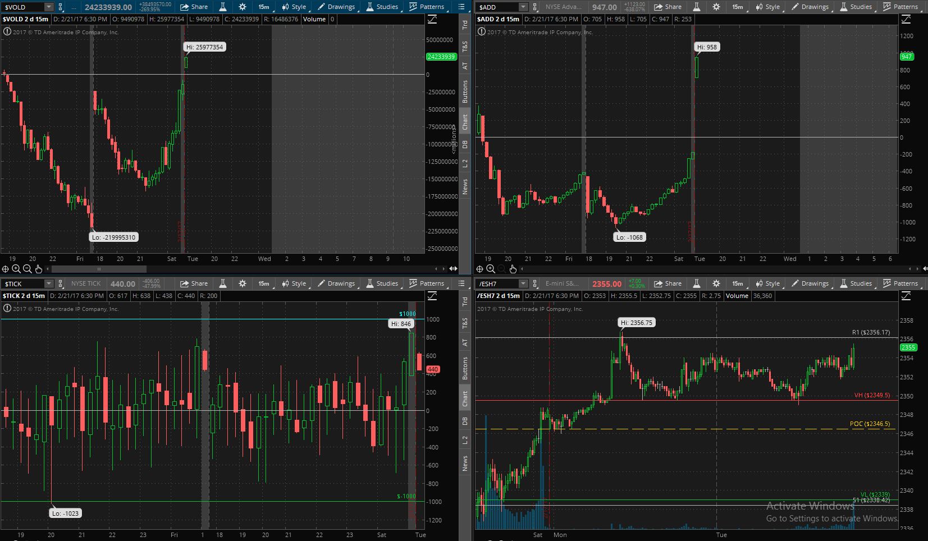Open the /ESH7 symbol dropdown arrow

coord(523,283)
